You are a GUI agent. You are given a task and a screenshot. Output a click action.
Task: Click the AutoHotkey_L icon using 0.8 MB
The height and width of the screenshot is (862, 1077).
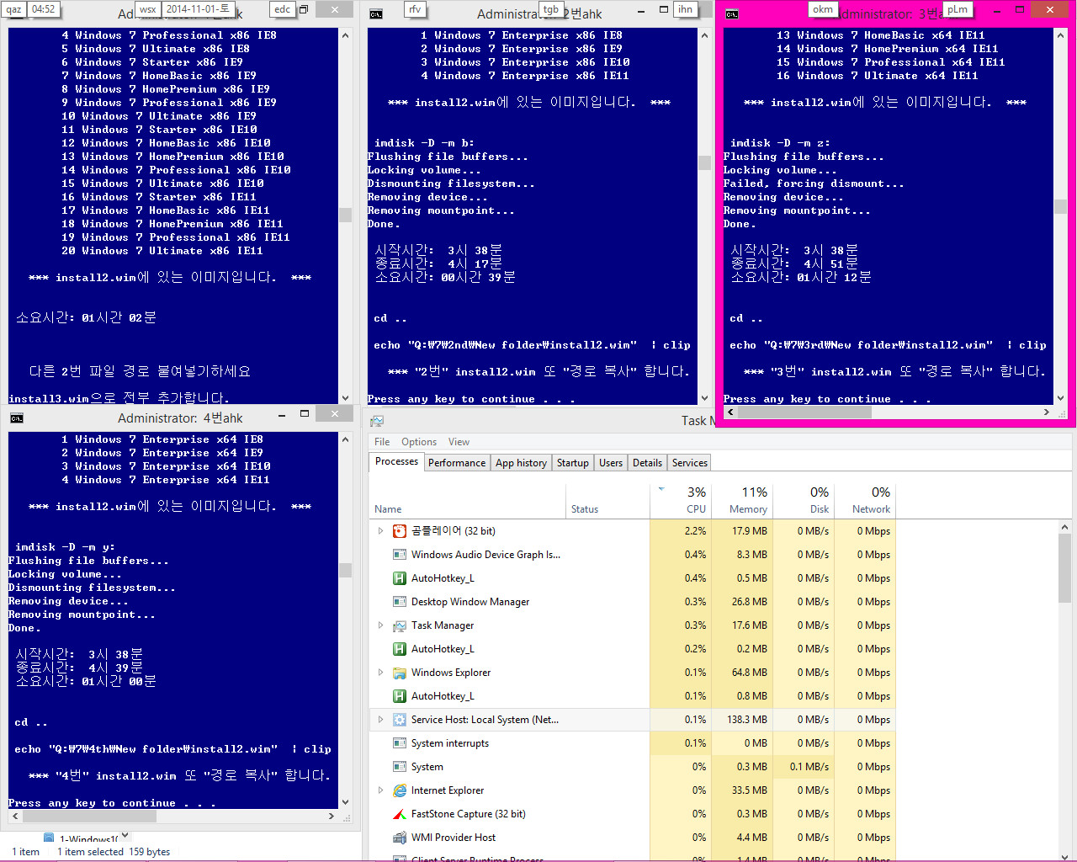(401, 696)
